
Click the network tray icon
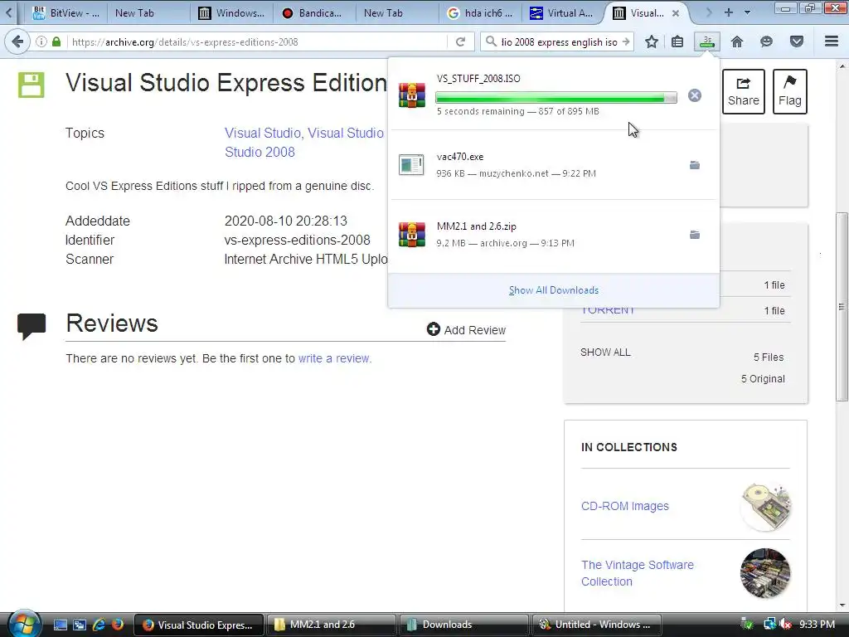point(769,625)
